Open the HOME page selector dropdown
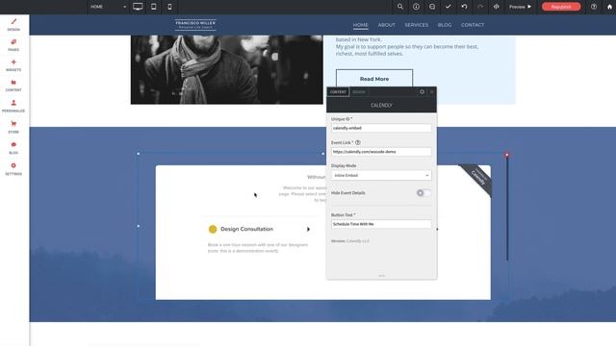The height and width of the screenshot is (346, 616). [x=108, y=7]
